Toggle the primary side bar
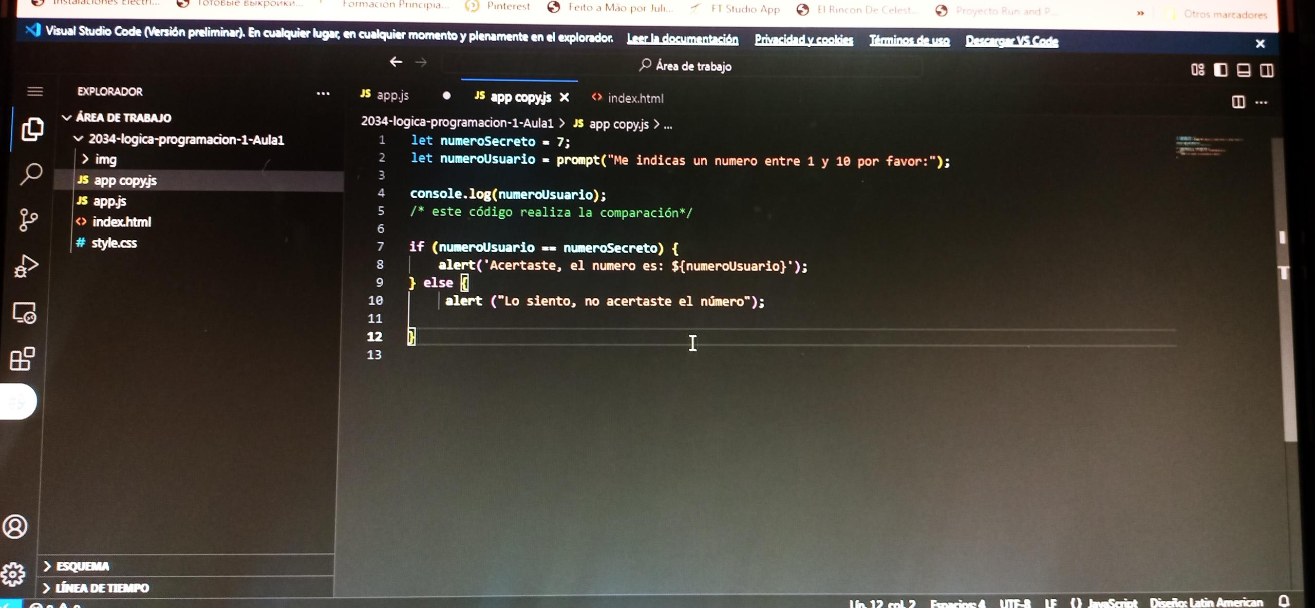Viewport: 1315px width, 608px height. tap(1220, 70)
